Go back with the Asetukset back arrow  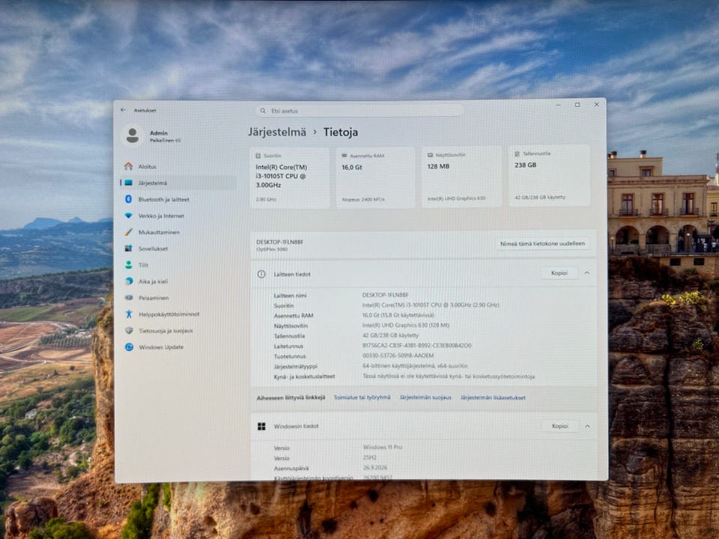point(123,111)
